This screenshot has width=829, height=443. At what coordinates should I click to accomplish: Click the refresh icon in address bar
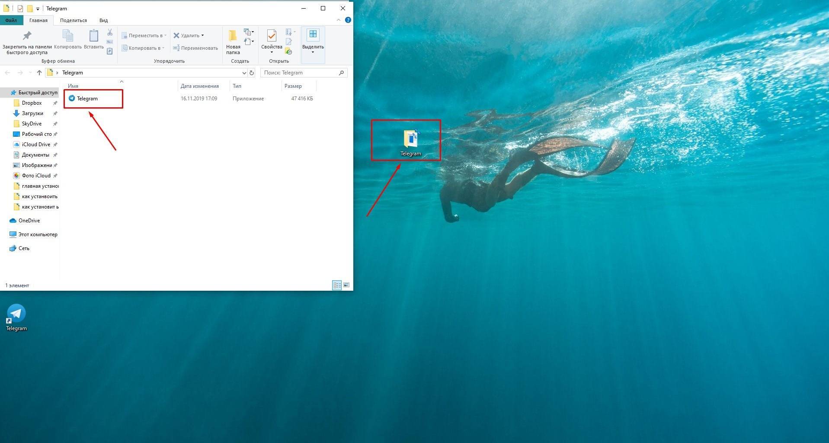click(x=252, y=73)
